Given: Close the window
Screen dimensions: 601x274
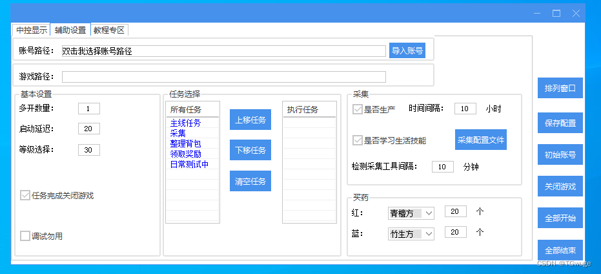Looking at the screenshot, I should point(576,14).
